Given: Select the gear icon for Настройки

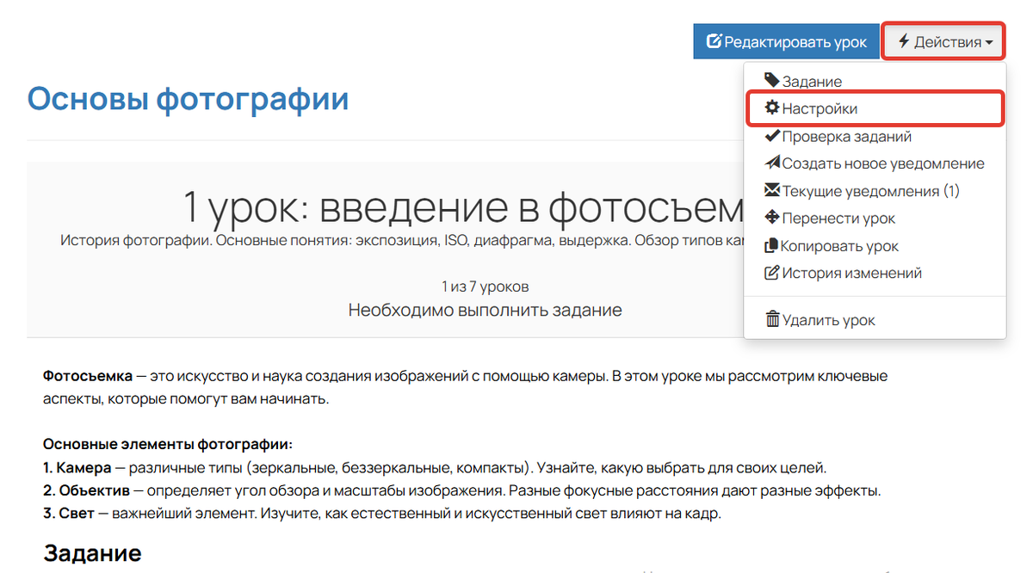Looking at the screenshot, I should click(773, 108).
